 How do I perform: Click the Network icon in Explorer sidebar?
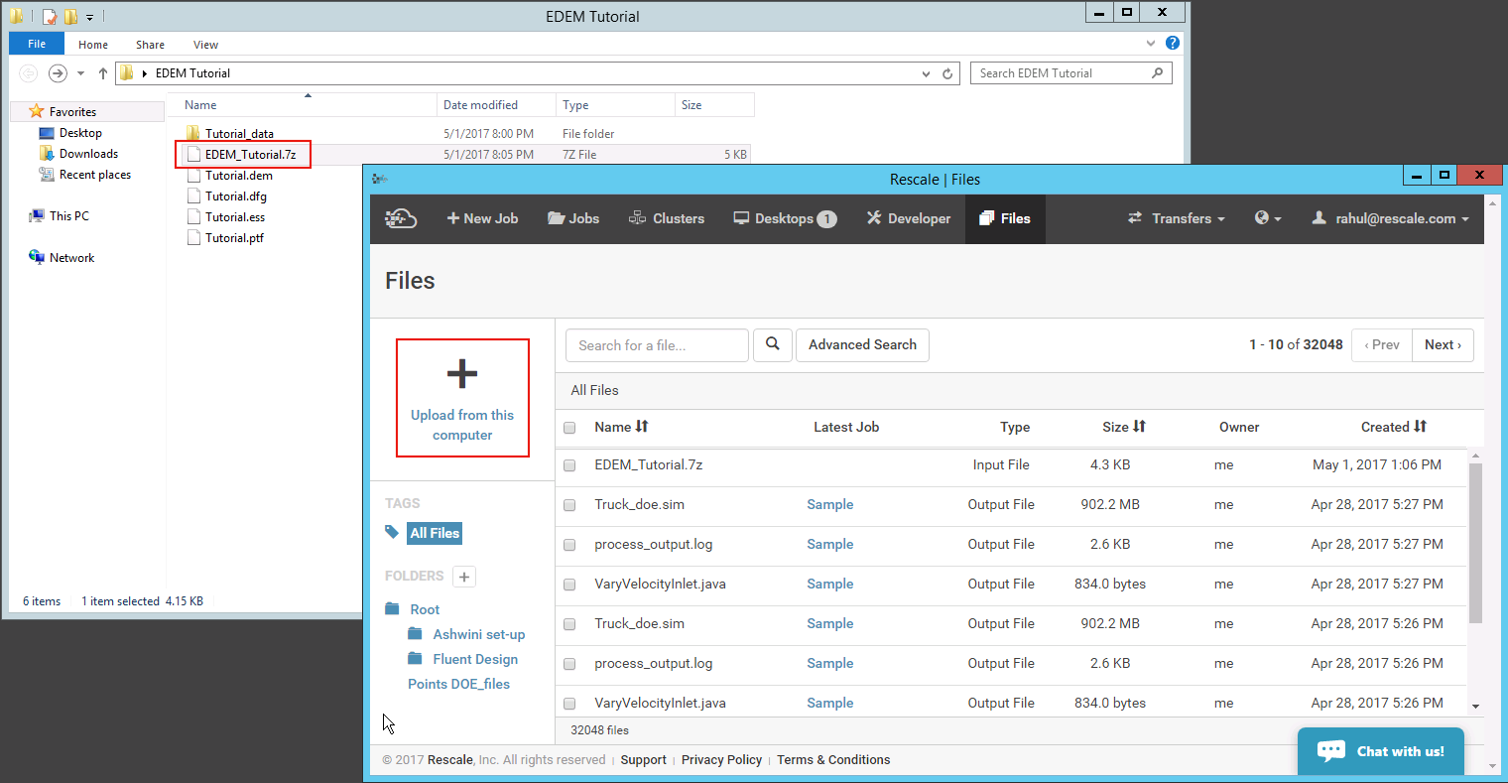tap(37, 257)
